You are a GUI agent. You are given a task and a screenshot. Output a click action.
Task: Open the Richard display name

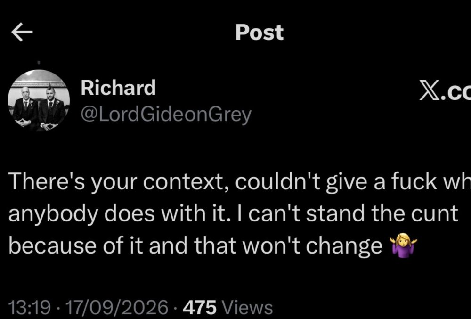coord(118,88)
